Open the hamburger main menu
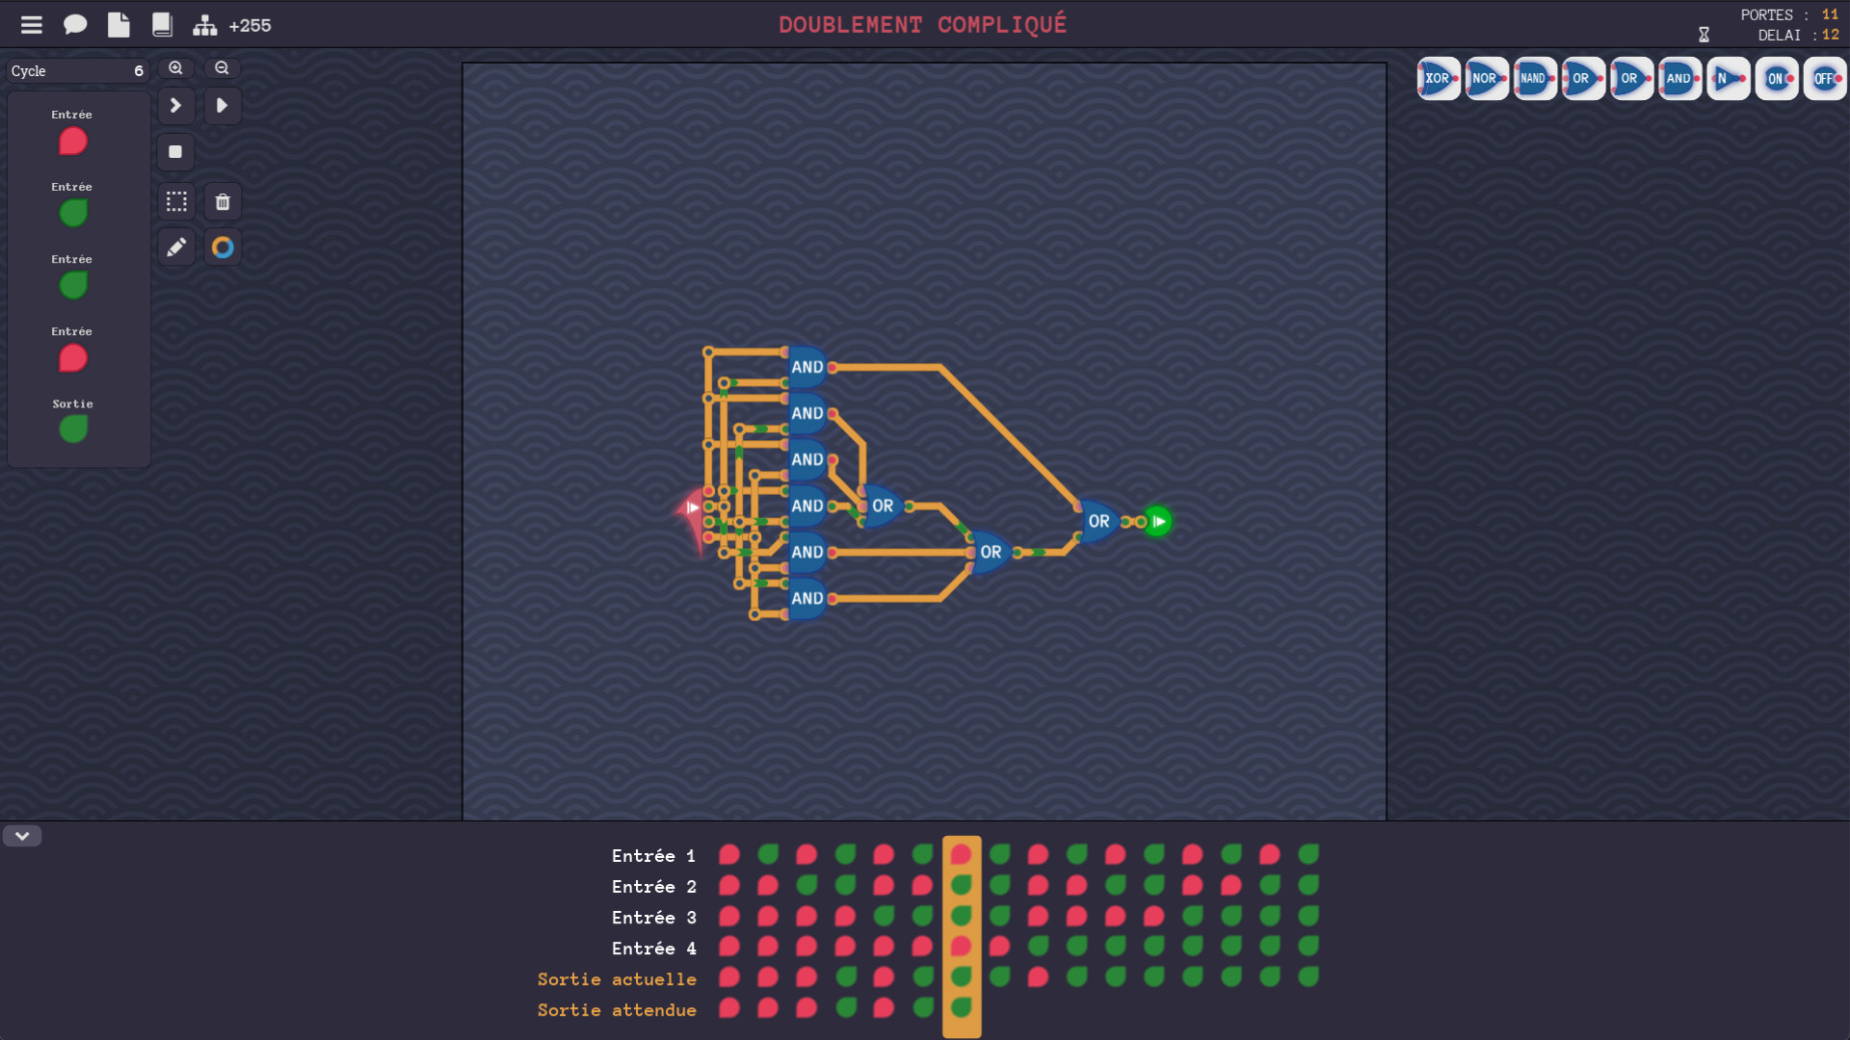This screenshot has height=1040, width=1850. [32, 25]
